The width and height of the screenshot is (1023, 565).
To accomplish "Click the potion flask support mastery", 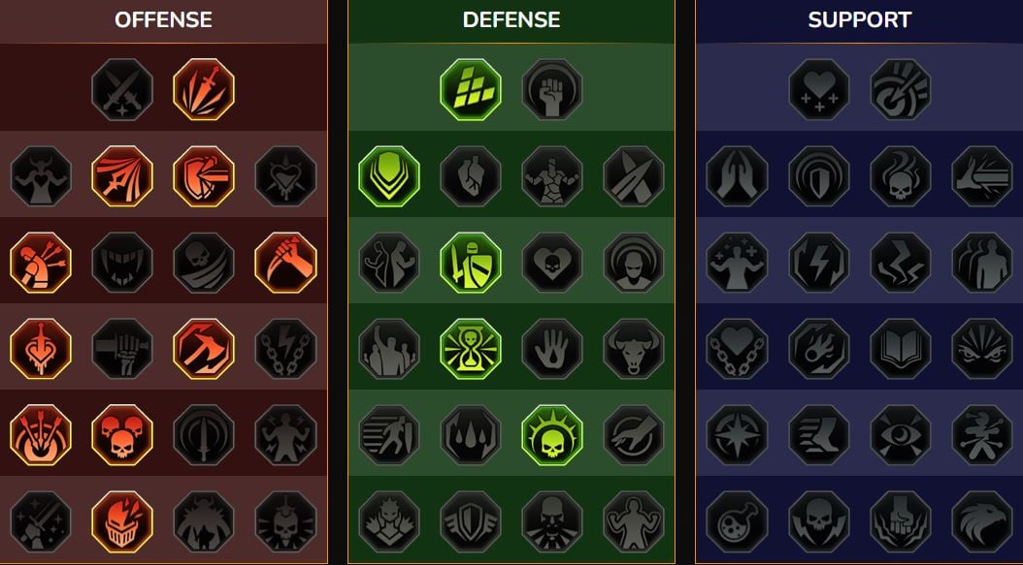I will click(738, 522).
